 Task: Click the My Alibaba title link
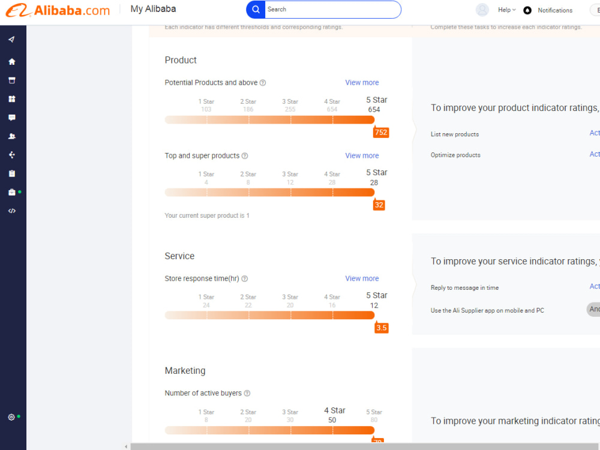[x=153, y=9]
